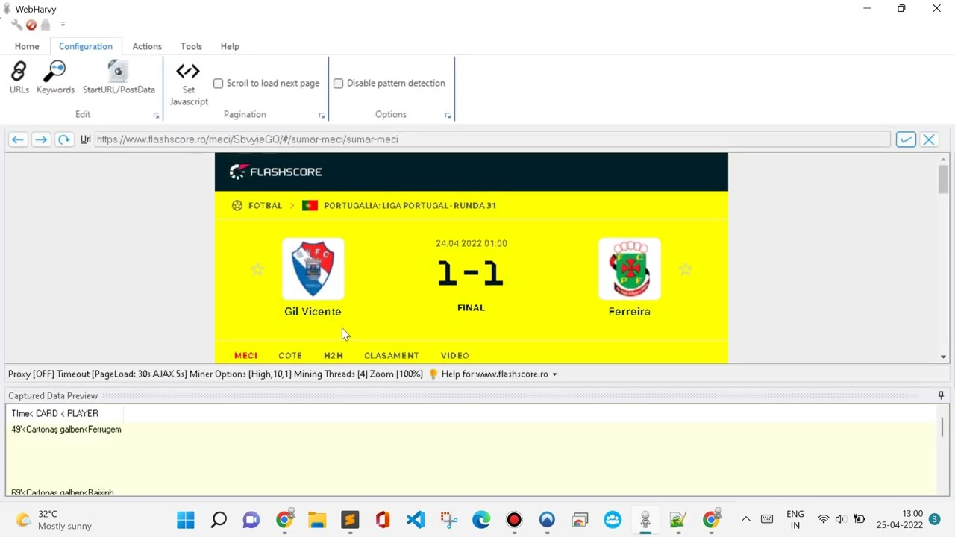Viewport: 955px width, 537px height.
Task: Expand the Edit group dialog launcher
Action: coord(156,116)
